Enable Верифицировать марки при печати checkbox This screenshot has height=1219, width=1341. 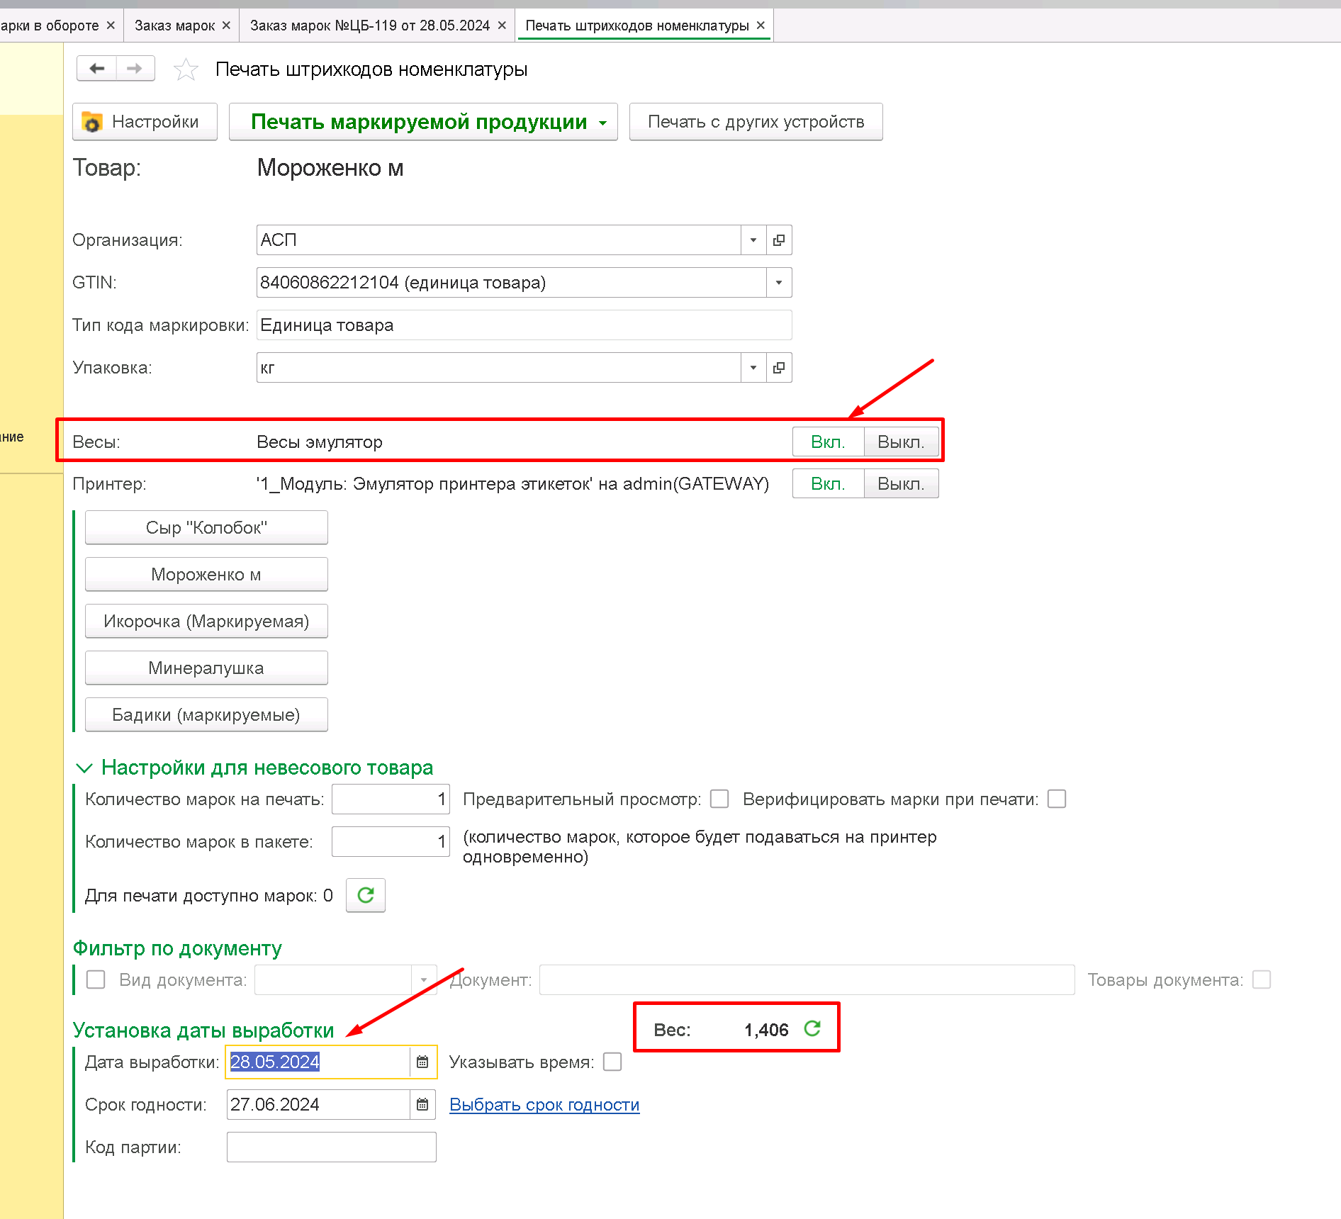pos(1057,799)
